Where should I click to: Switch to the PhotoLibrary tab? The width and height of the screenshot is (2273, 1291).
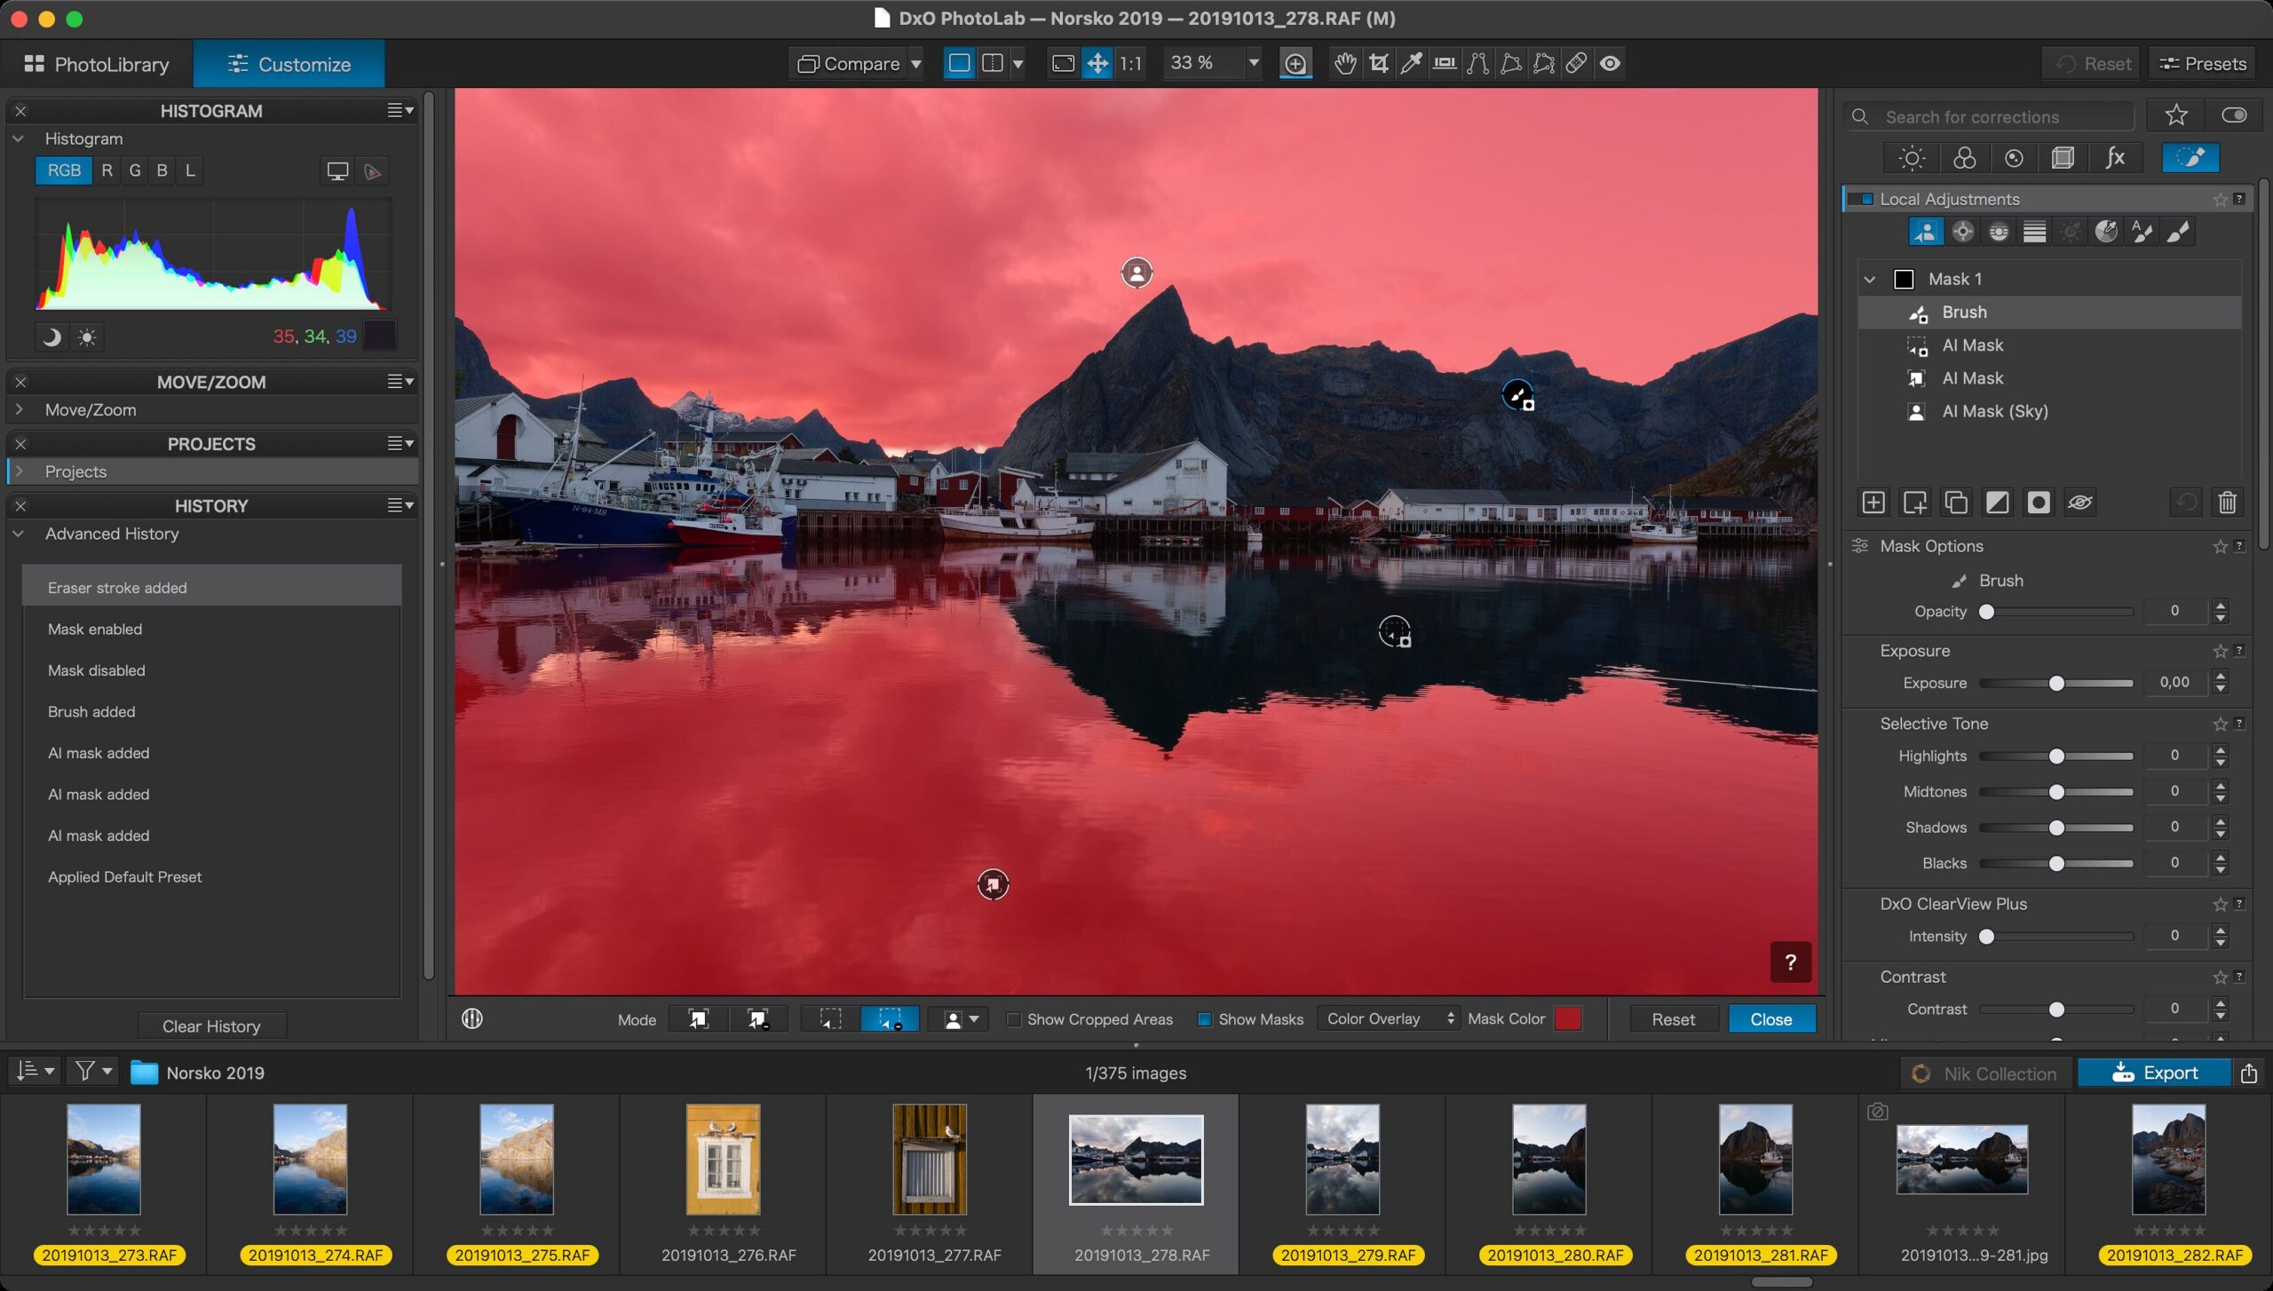(x=97, y=64)
